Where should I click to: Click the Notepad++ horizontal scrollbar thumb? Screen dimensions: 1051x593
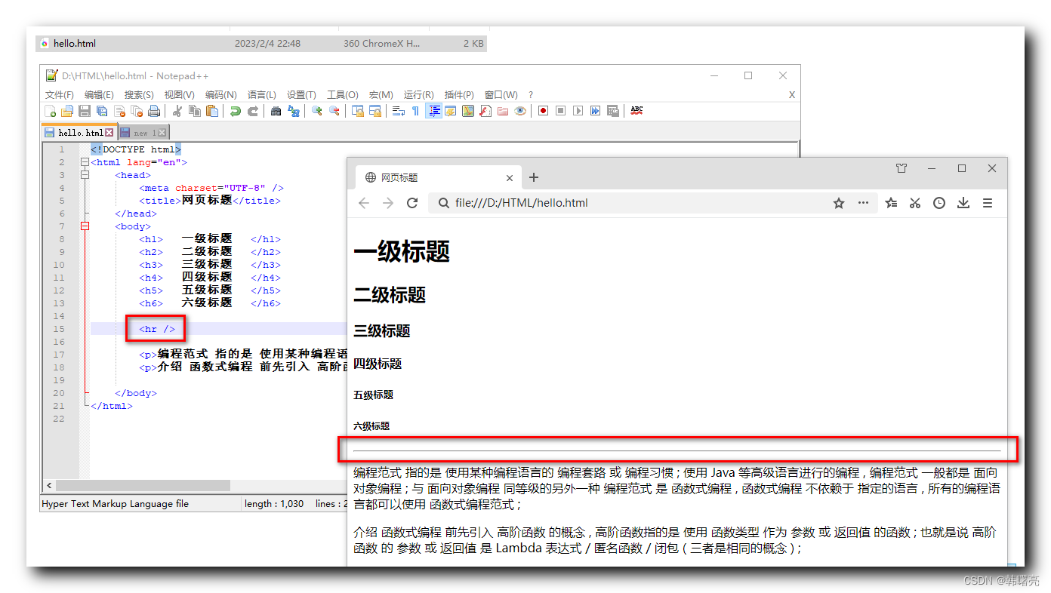(x=143, y=485)
